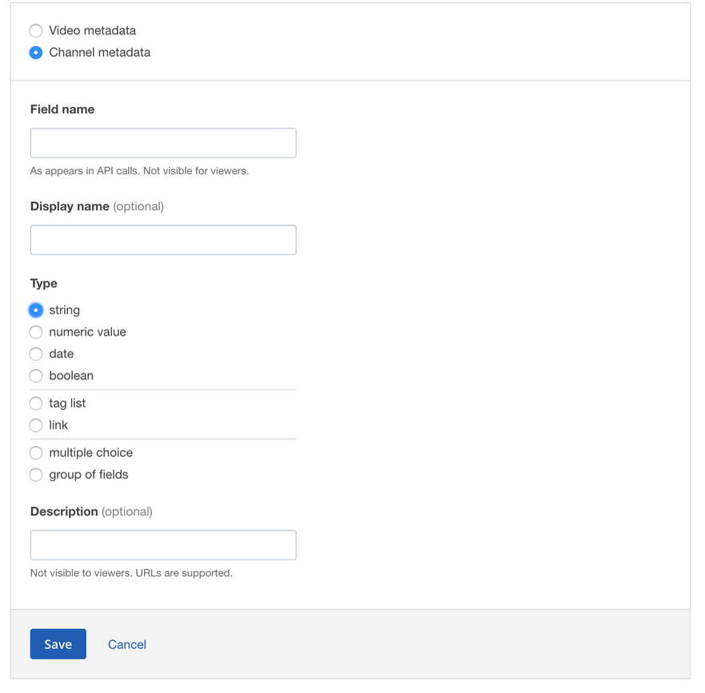705x693 pixels.
Task: Select the multiple choice type option
Action: [36, 452]
